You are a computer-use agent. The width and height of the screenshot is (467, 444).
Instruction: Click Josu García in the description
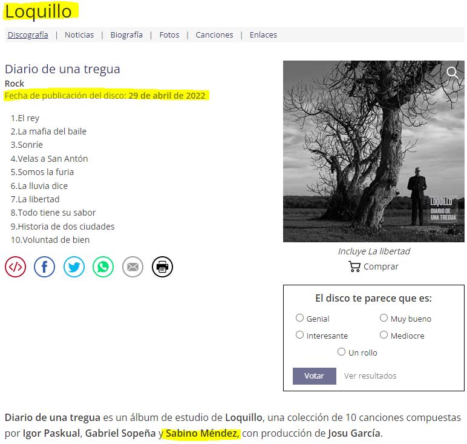coord(354,433)
